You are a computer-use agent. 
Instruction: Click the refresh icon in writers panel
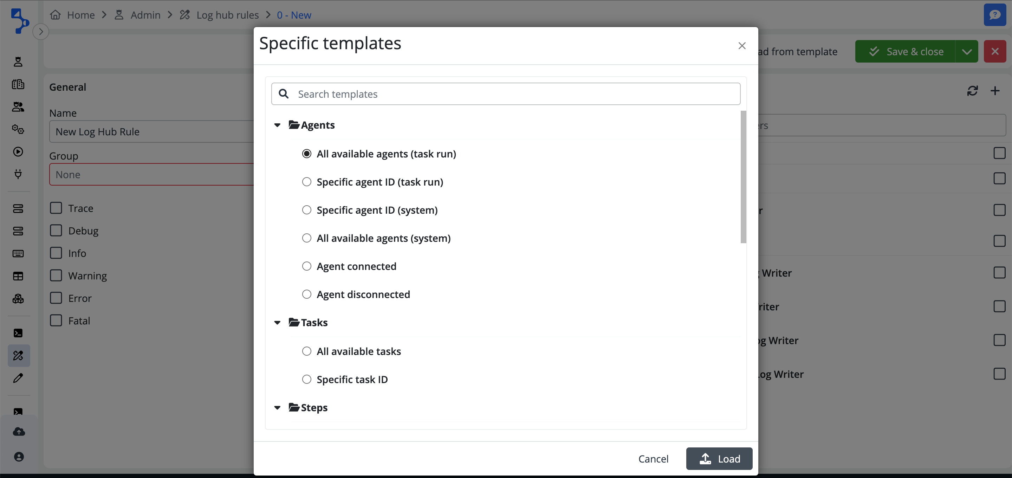click(x=972, y=91)
